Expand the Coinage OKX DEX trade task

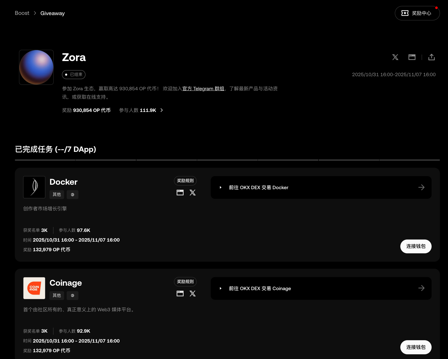[221, 288]
